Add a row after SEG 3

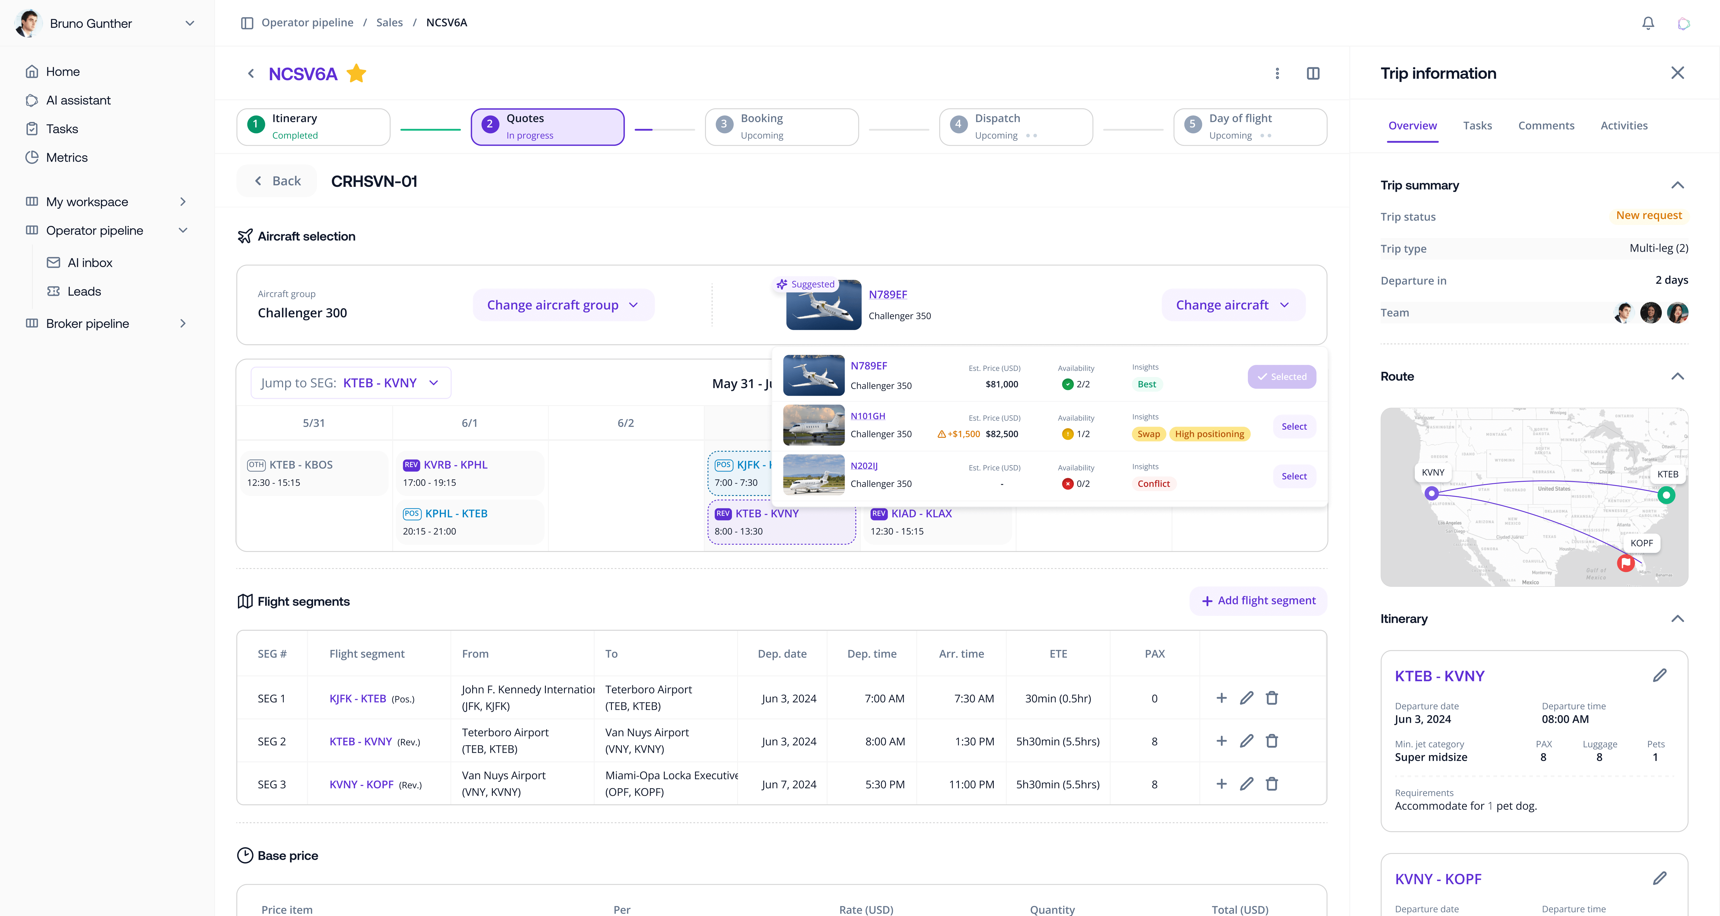1221,784
